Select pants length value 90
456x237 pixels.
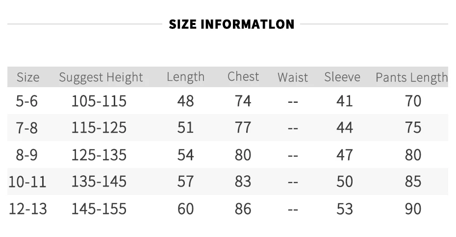coord(413,209)
